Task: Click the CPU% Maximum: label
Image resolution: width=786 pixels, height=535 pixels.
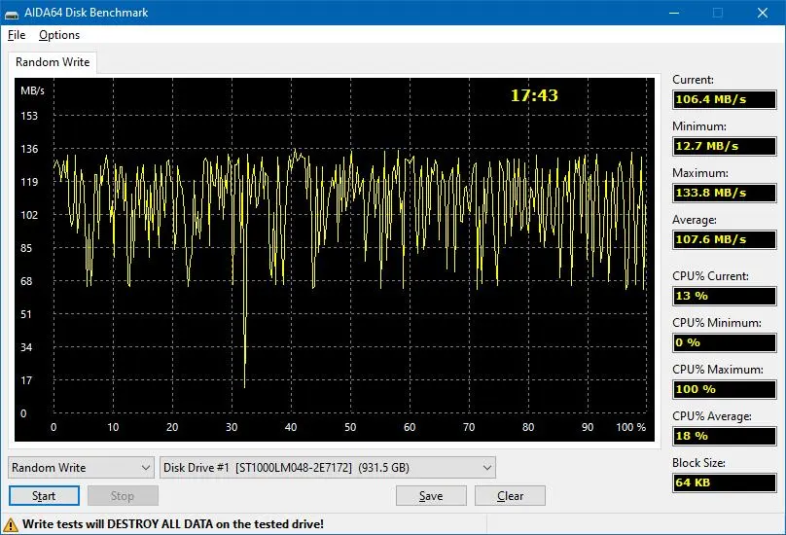Action: (x=718, y=370)
